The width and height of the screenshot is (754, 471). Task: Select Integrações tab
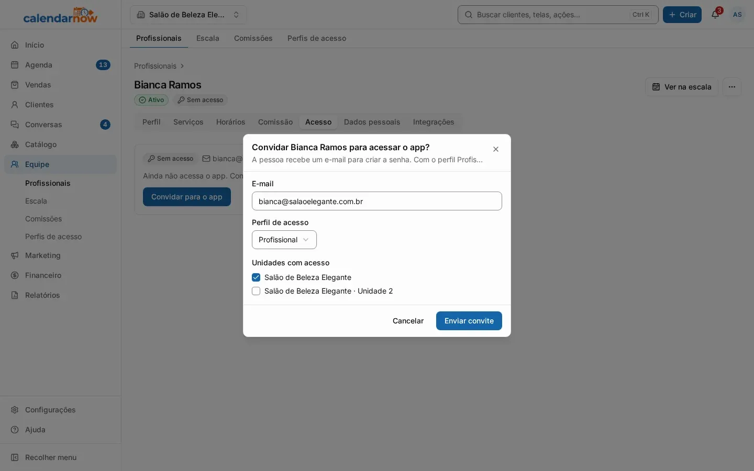pos(434,122)
